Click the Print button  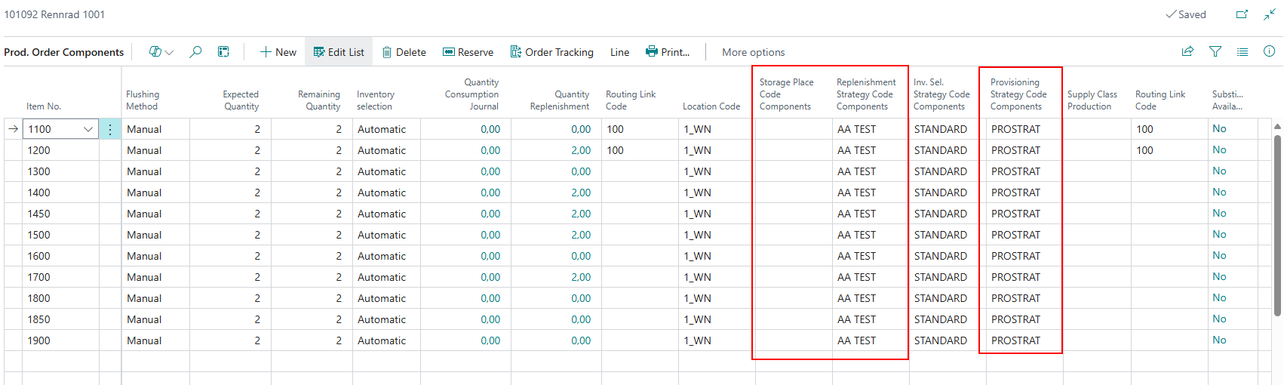click(x=668, y=52)
